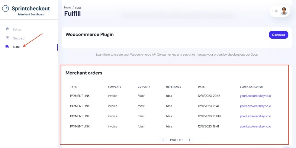Click Invoice in the 21:41 row
296x148 pixels.
(112, 106)
